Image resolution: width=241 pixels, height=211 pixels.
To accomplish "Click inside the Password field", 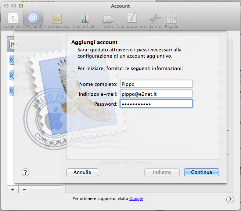I will click(156, 104).
